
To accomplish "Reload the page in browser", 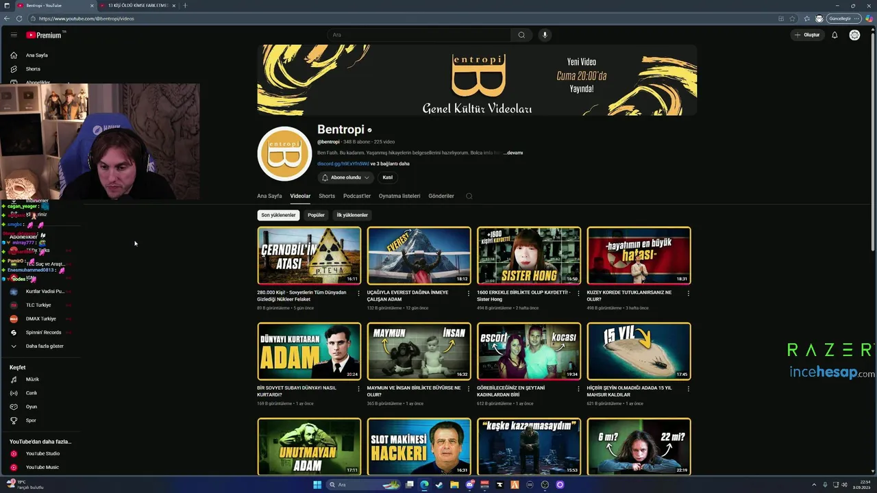I will coord(19,18).
